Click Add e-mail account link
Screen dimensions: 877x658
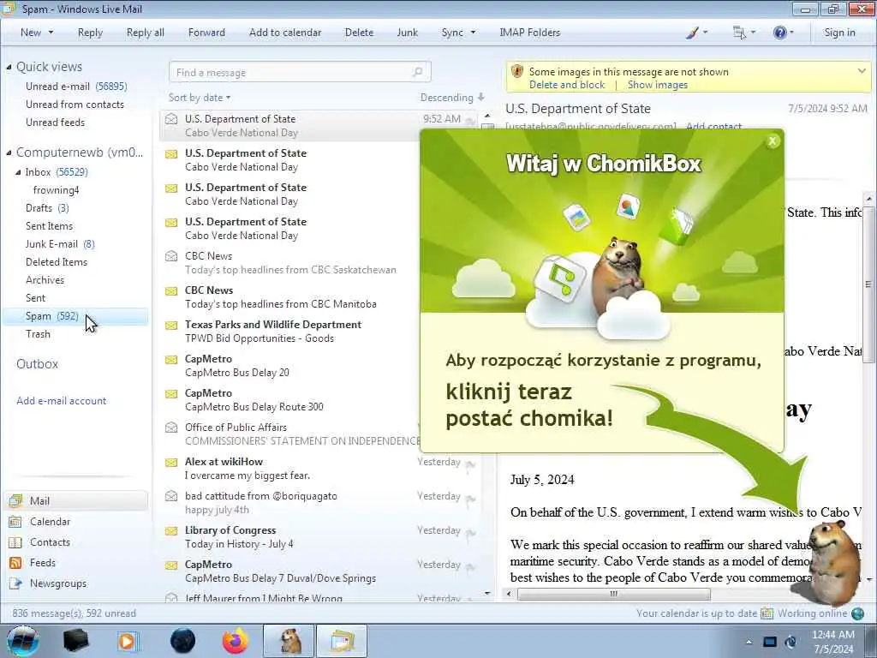coord(62,401)
